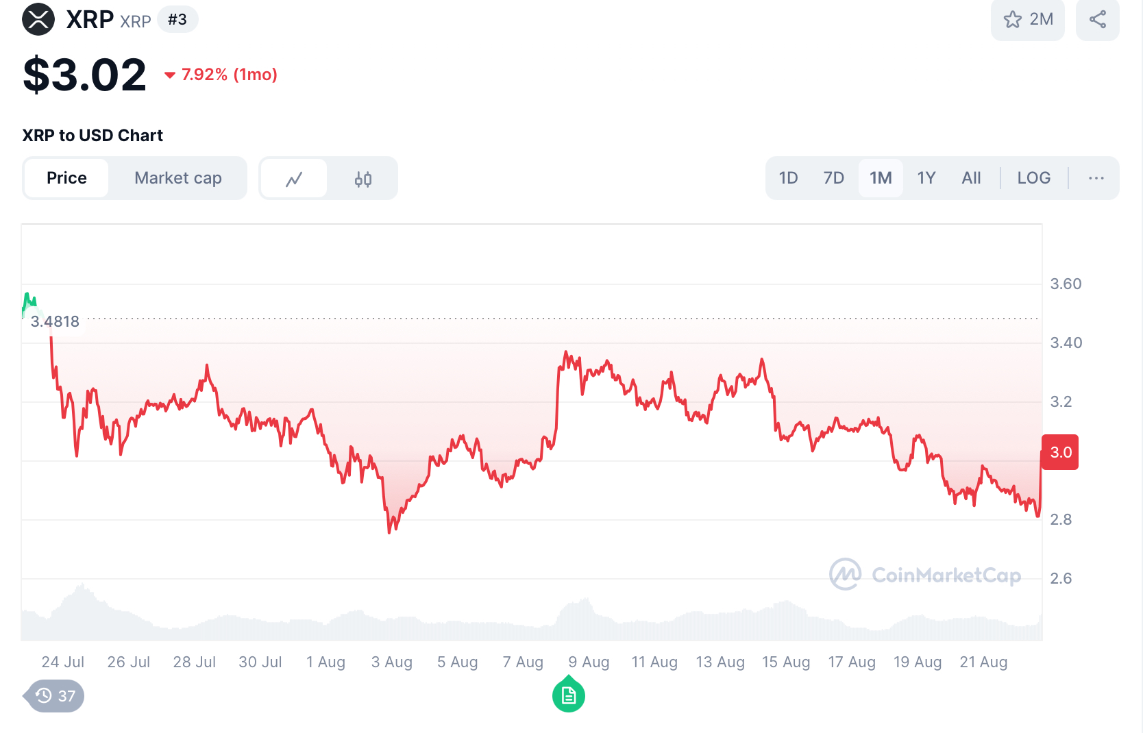
Task: Open the green news document marker
Action: [569, 695]
